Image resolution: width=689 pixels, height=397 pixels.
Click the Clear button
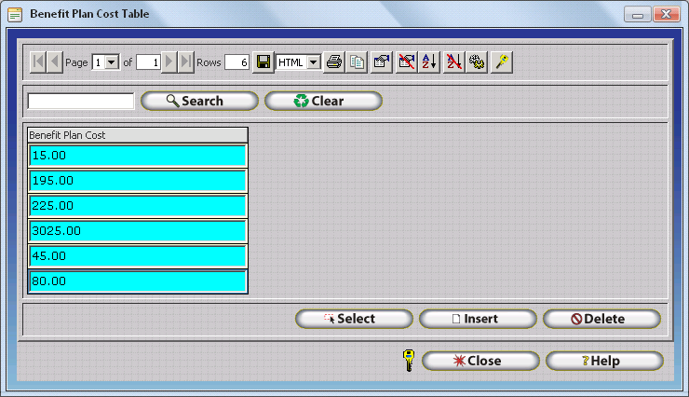click(x=323, y=102)
